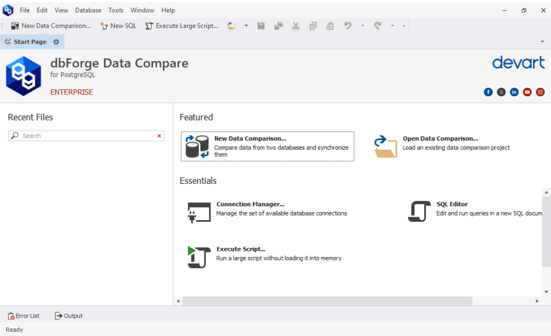Image resolution: width=551 pixels, height=336 pixels.
Task: Click the vertical scrollbar up arrow
Action: [x=546, y=192]
